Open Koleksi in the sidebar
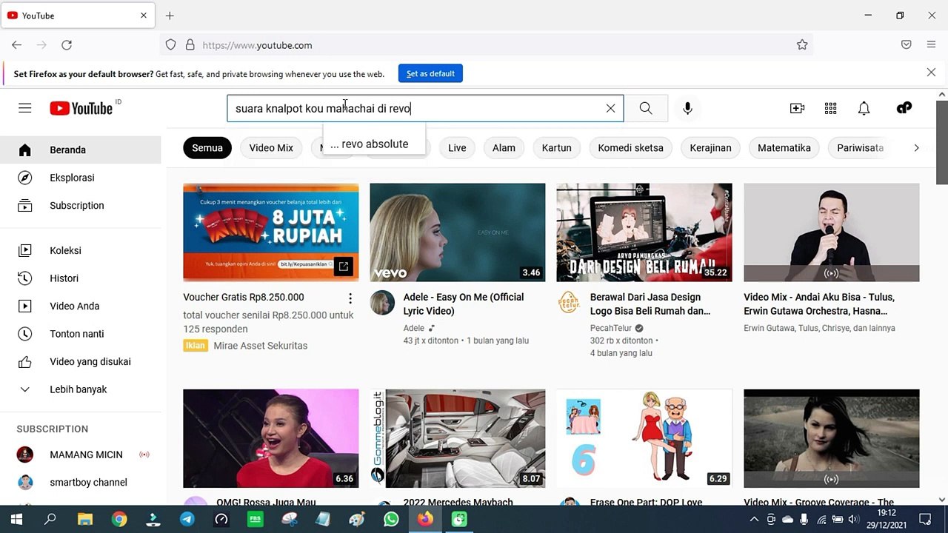This screenshot has height=533, width=948. tap(80, 250)
